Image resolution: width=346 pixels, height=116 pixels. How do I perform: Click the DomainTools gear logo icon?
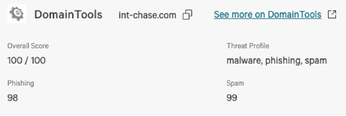(17, 14)
